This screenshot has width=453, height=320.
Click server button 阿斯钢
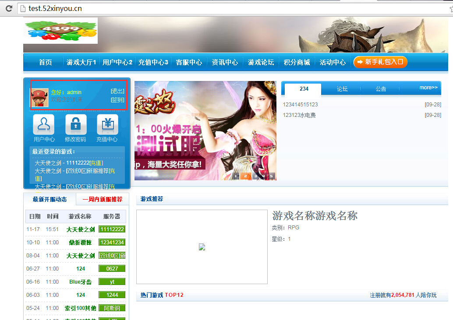[112, 308]
